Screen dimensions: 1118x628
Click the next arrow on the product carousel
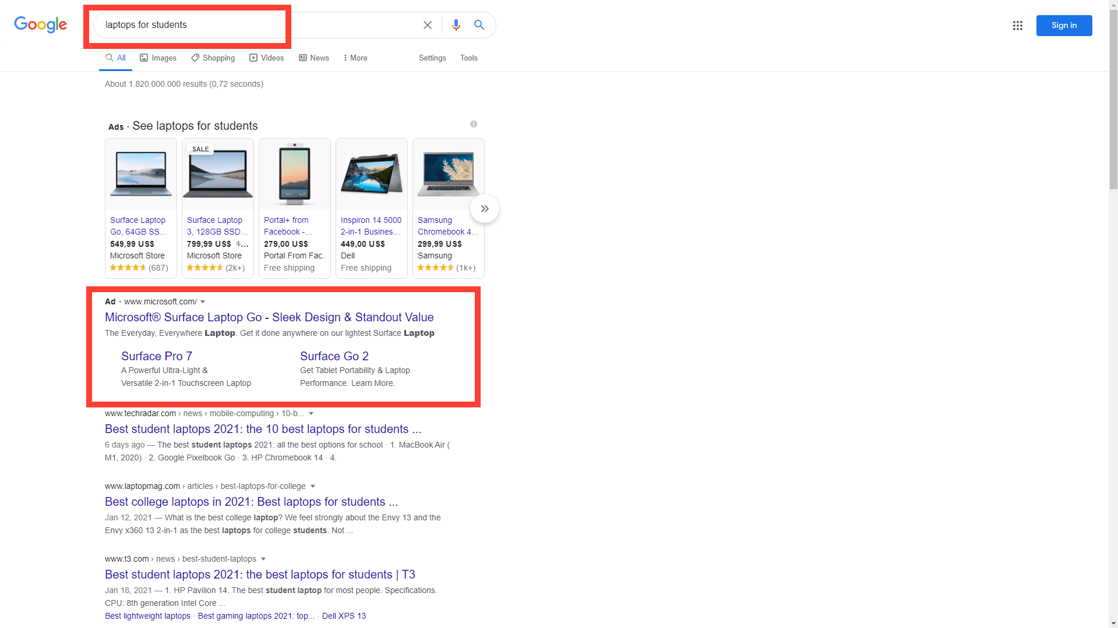[484, 208]
